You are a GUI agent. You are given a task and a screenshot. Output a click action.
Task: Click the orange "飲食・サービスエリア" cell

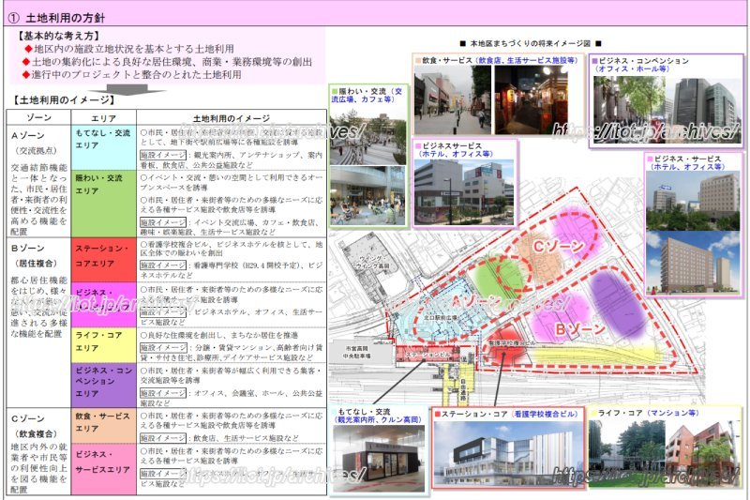pos(104,426)
